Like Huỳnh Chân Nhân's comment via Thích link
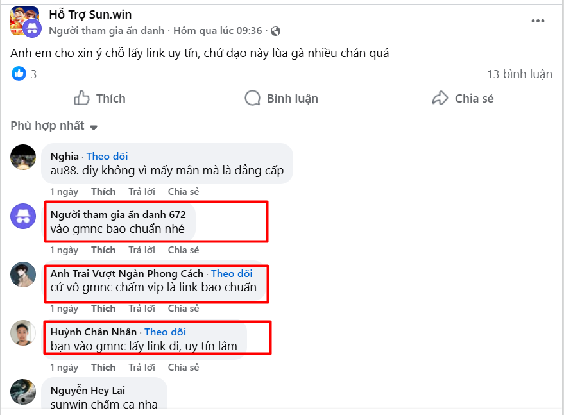The image size is (564, 415). coord(104,367)
